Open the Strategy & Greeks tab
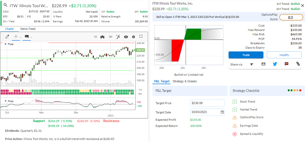The image size is (305, 142). (x=185, y=81)
